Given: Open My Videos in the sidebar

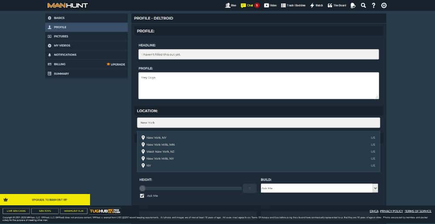Looking at the screenshot, I should pos(87,46).
